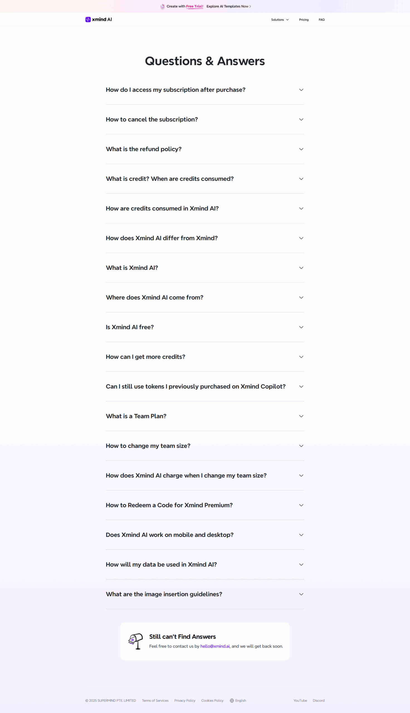Screen dimensions: 410x713
Task: Click the mailbox illustration icon
Action: (136, 641)
